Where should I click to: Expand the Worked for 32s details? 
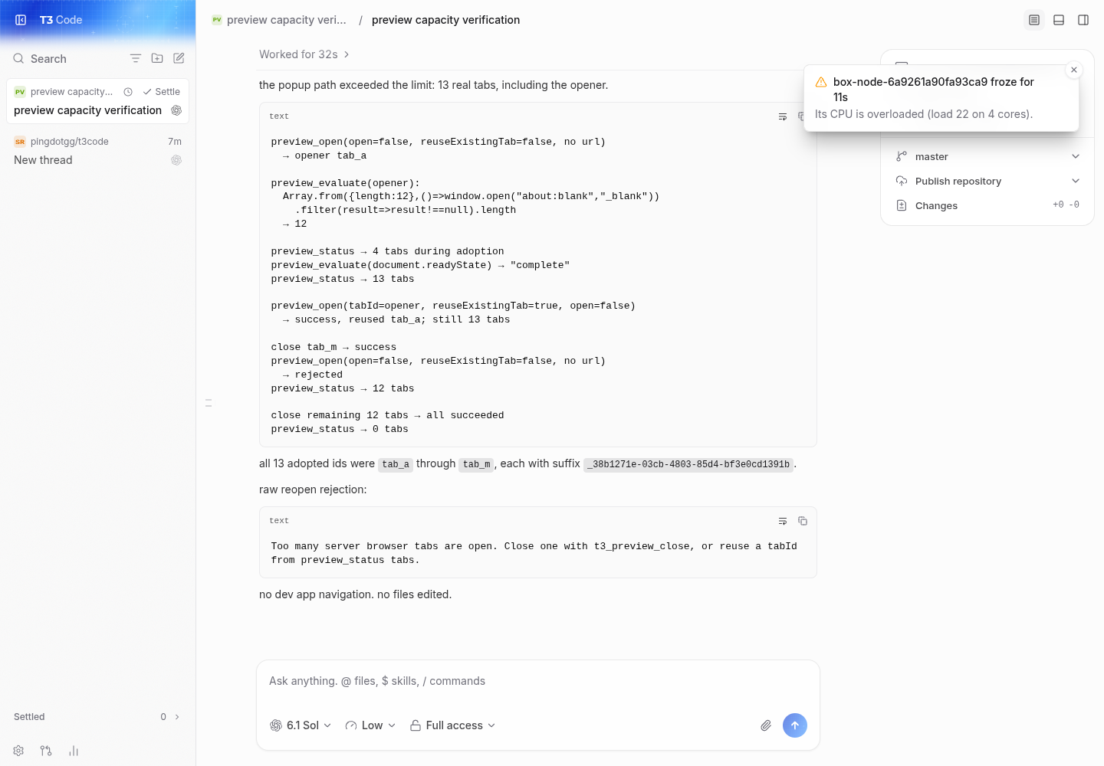[x=304, y=54]
